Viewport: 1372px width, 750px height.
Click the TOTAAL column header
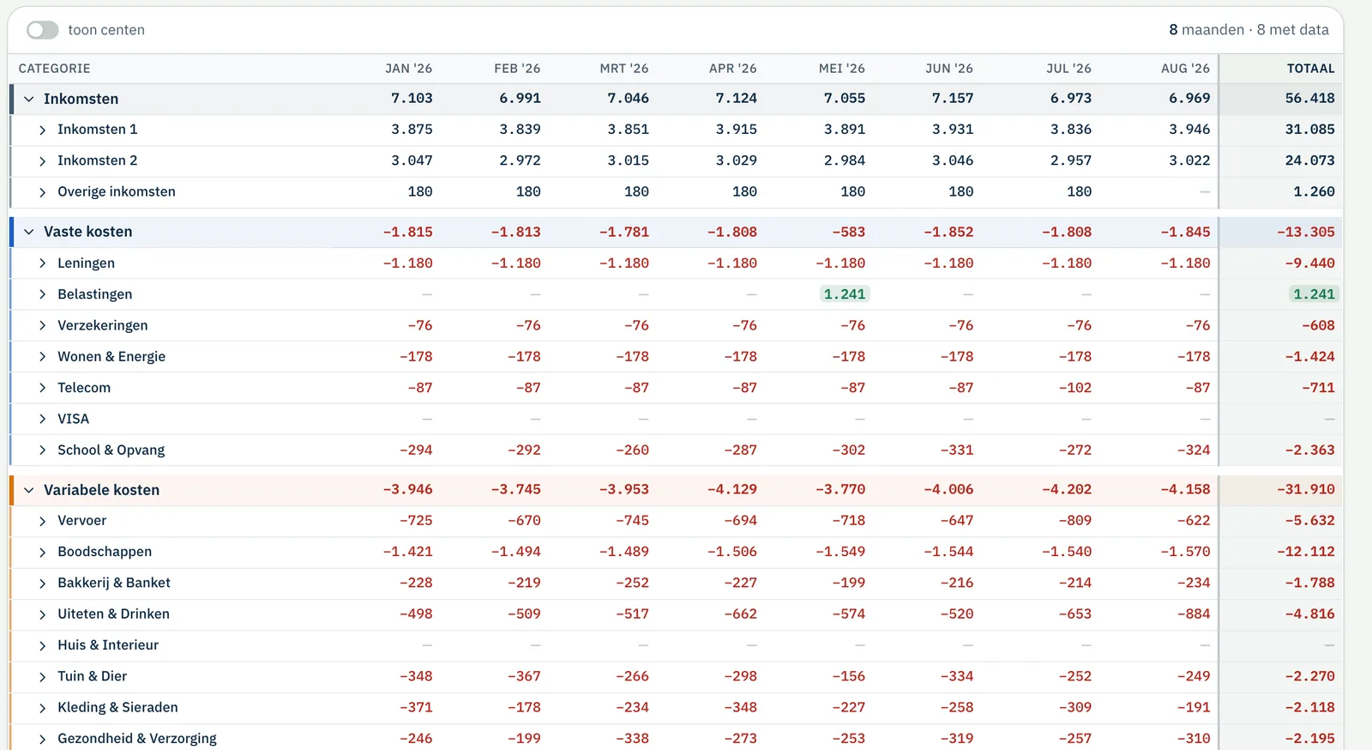point(1310,69)
